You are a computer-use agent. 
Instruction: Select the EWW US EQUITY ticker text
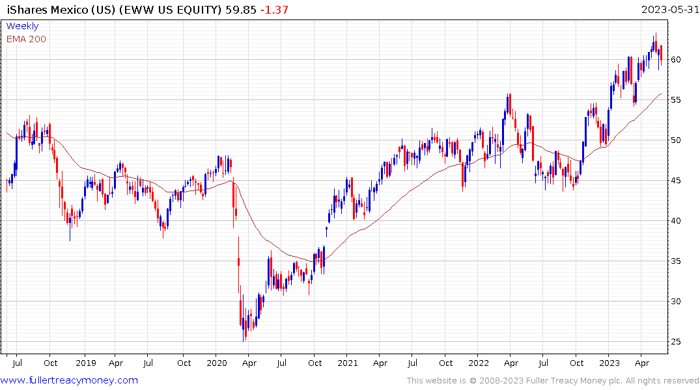pyautogui.click(x=171, y=10)
